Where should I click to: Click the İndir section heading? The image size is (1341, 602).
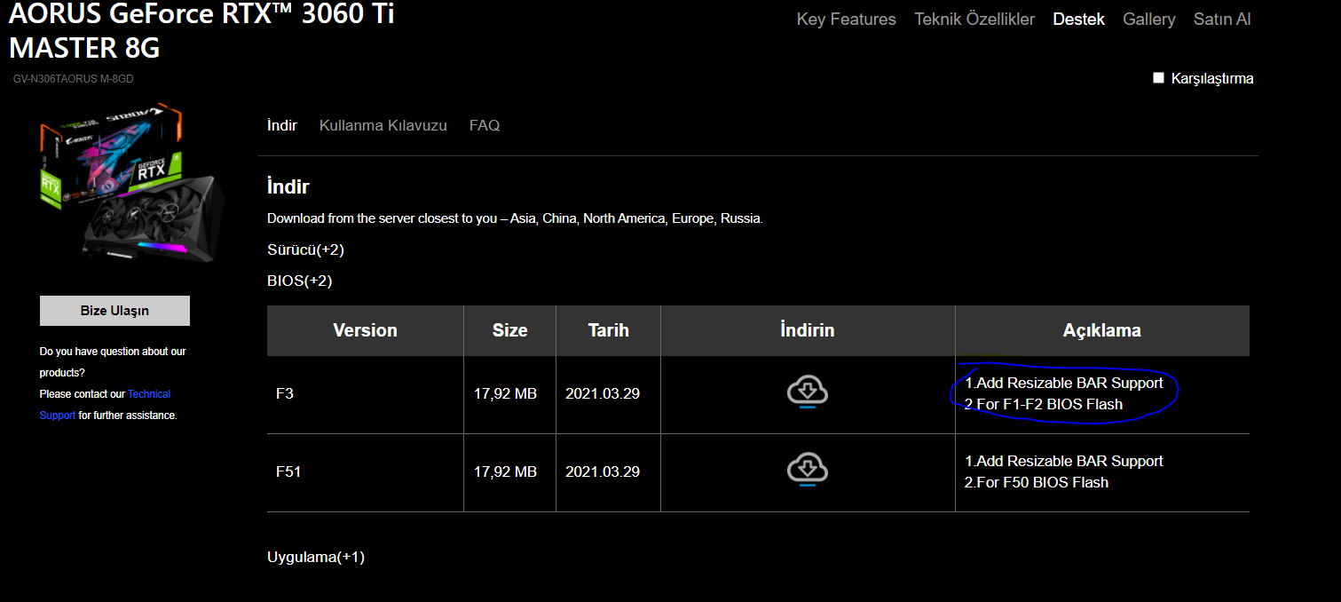(x=288, y=186)
